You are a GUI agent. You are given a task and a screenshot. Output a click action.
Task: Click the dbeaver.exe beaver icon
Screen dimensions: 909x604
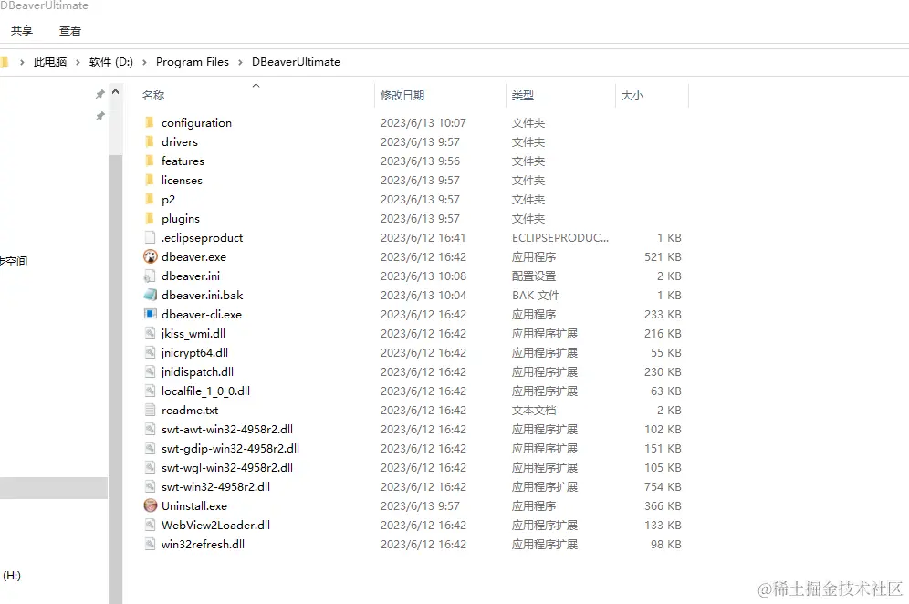point(151,256)
